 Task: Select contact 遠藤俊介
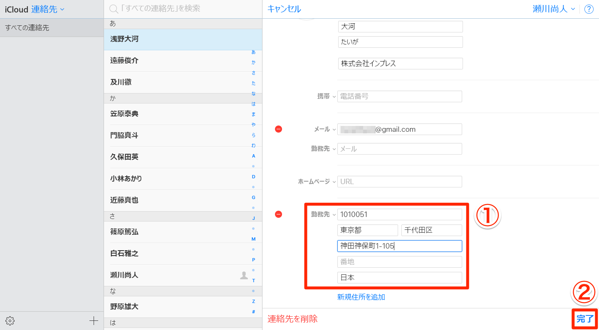point(183,61)
